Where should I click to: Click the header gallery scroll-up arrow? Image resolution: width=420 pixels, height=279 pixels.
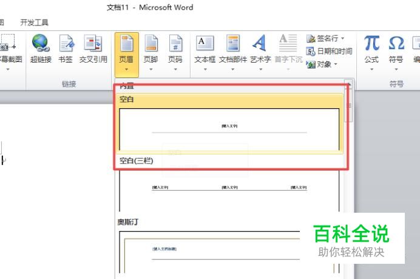(x=348, y=84)
